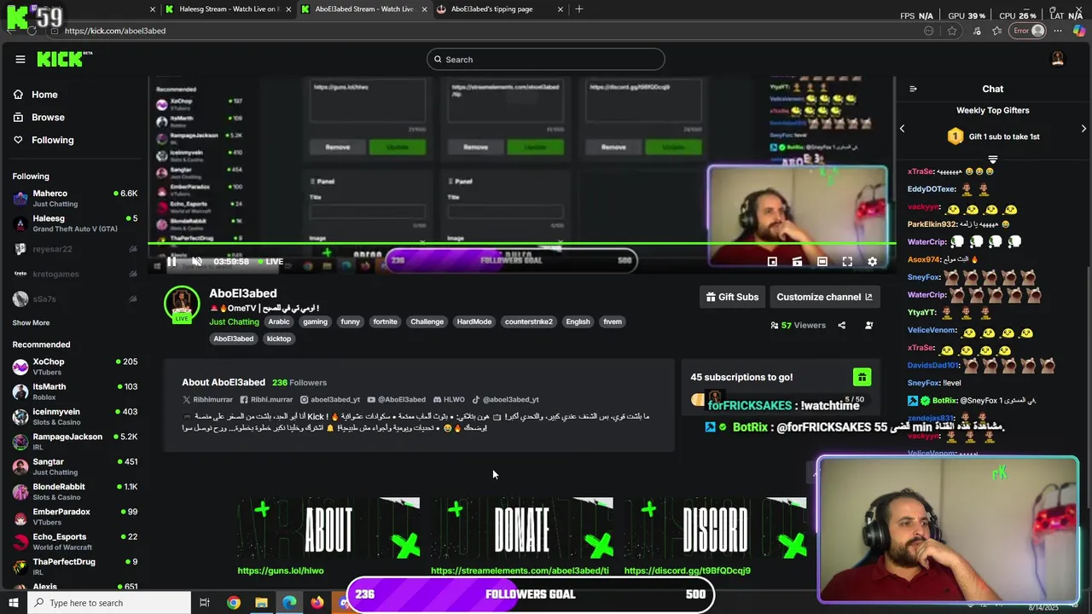Open Maherco channel from Following

pos(75,199)
